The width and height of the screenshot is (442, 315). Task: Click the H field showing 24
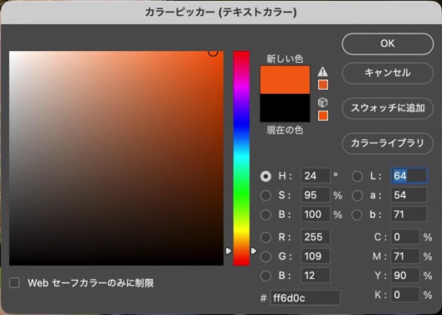coord(316,176)
